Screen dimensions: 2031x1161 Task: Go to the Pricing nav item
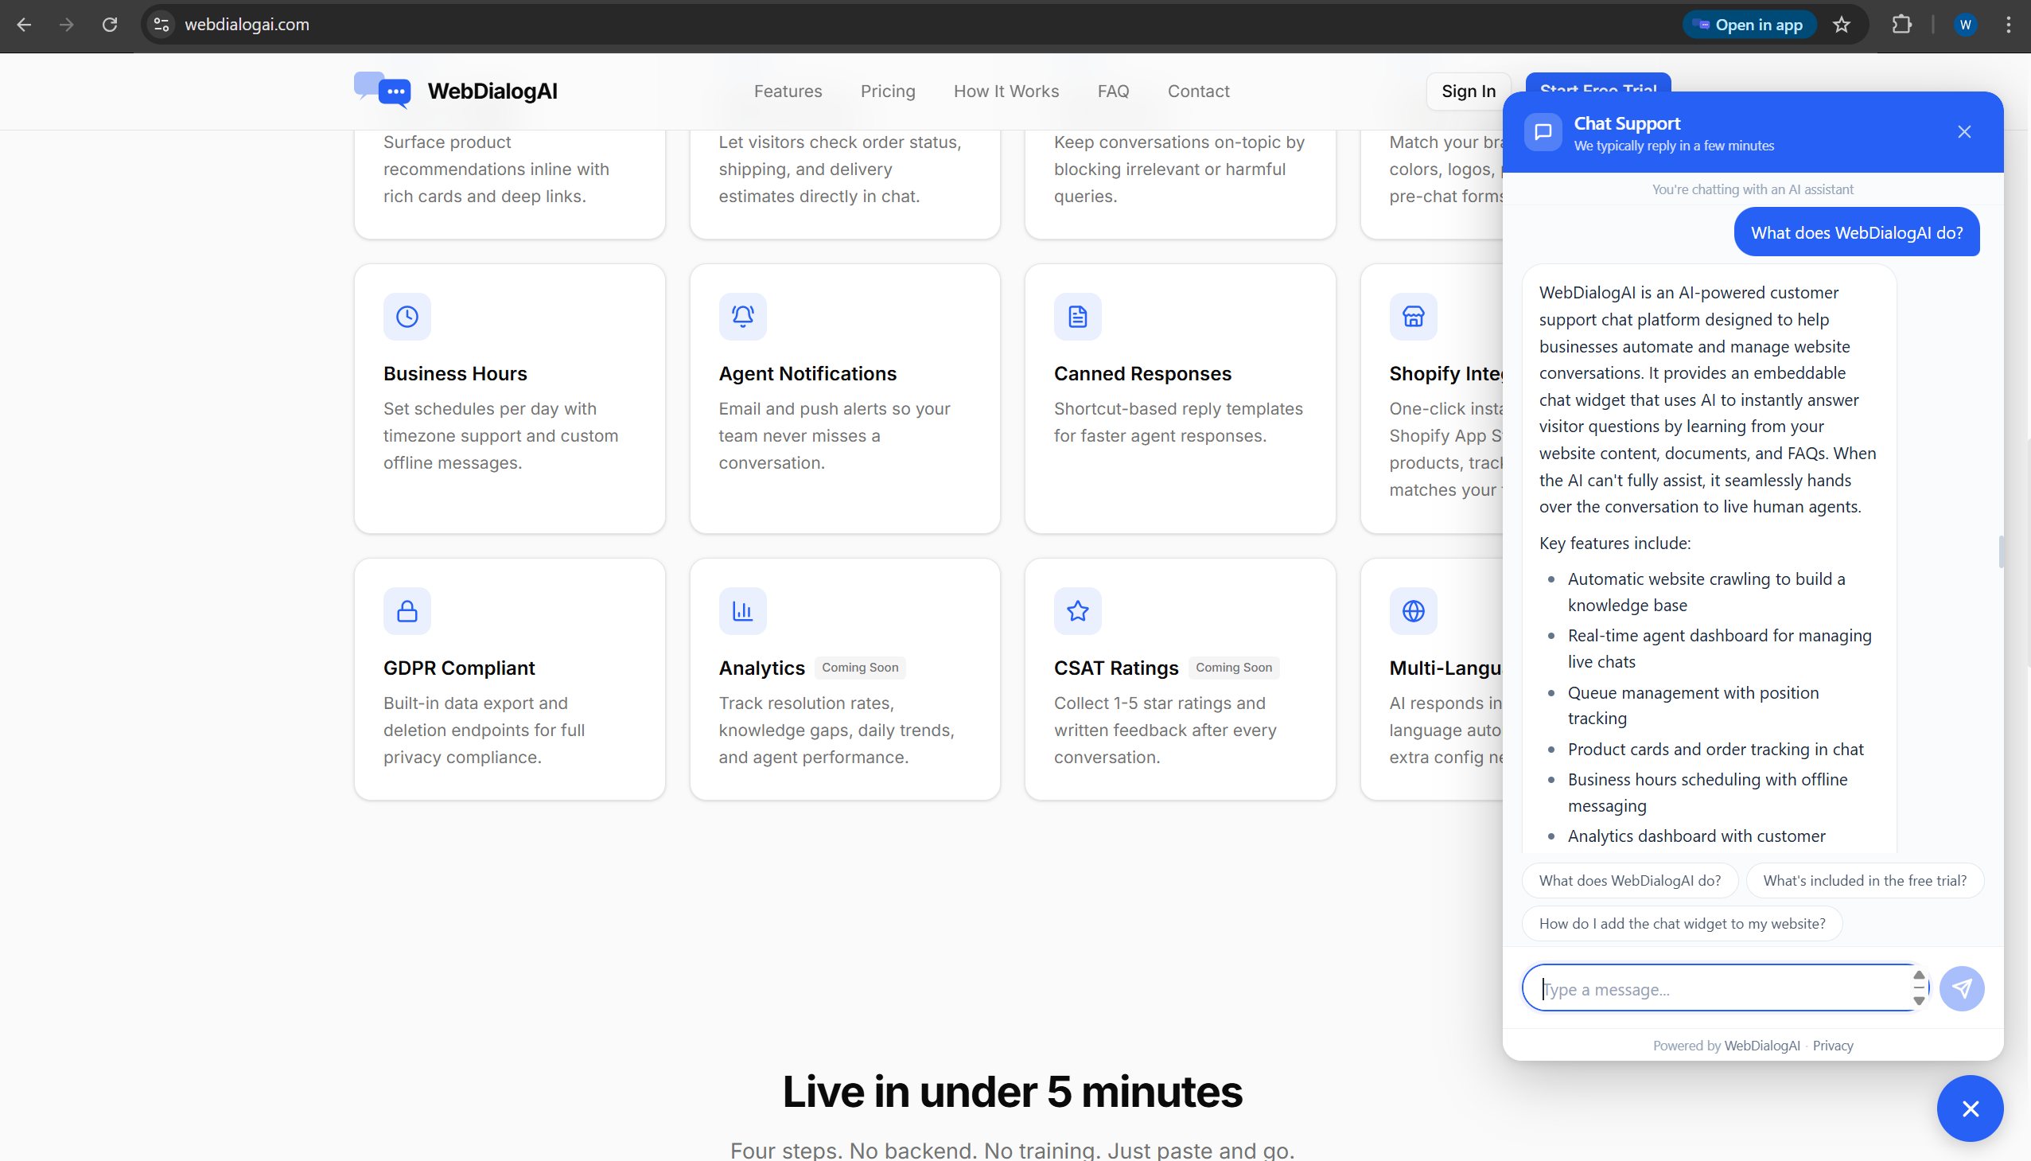[x=887, y=91]
